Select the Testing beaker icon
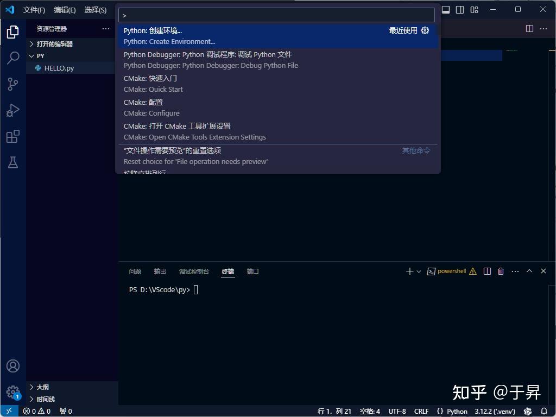Screen dimensions: 556x417 pos(12,162)
